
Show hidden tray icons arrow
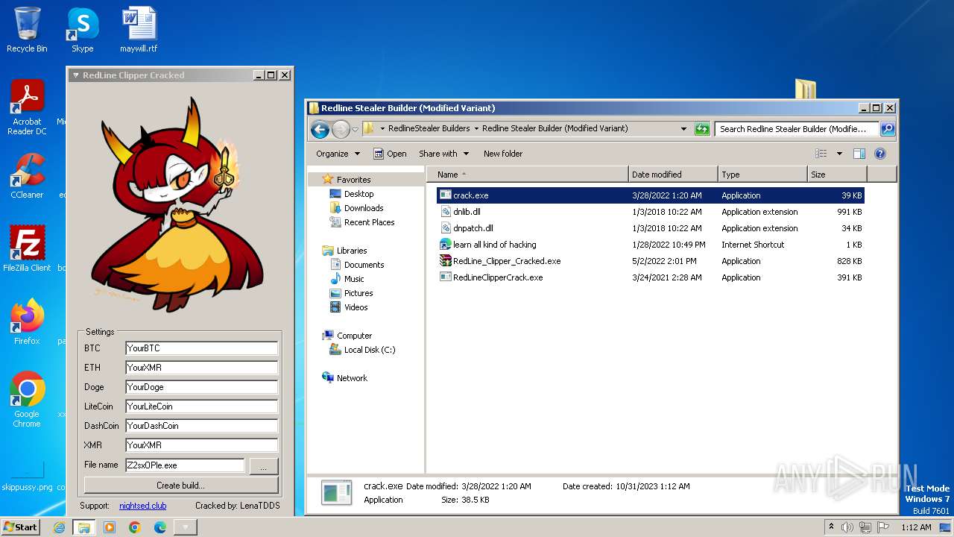pos(831,527)
